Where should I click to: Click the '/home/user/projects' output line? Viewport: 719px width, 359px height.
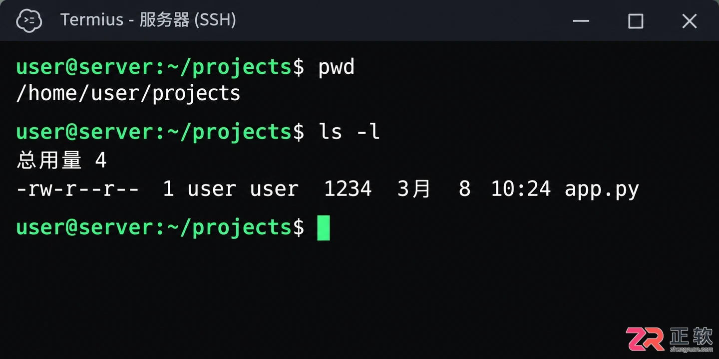(x=128, y=93)
